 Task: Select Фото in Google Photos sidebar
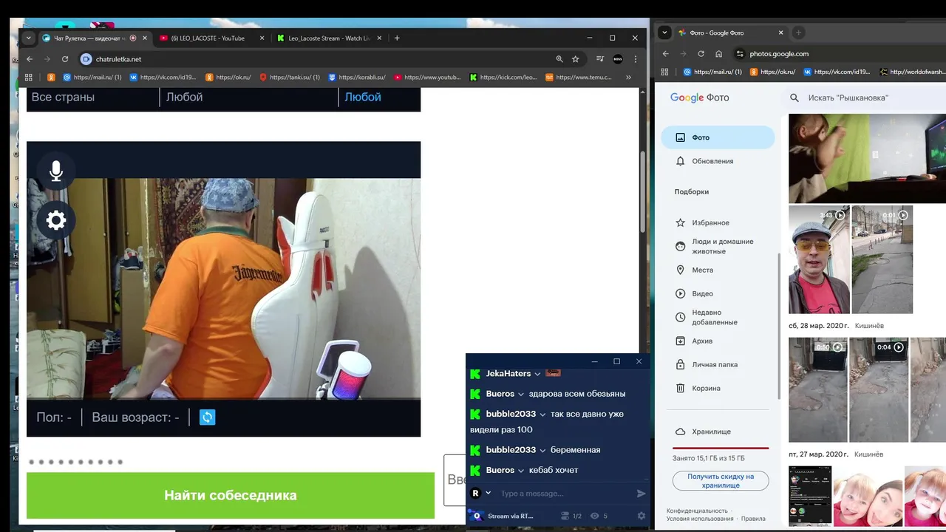pos(718,137)
